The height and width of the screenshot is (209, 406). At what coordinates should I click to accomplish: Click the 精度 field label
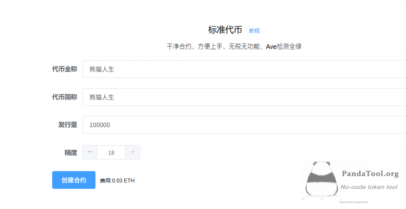point(70,153)
